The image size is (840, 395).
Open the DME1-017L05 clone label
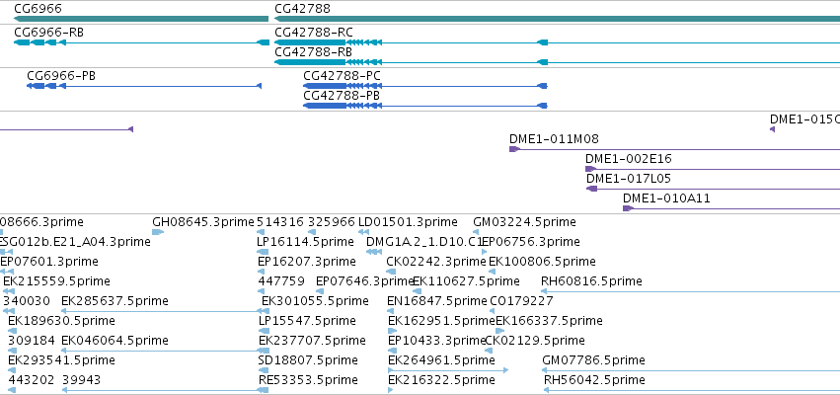tap(629, 179)
